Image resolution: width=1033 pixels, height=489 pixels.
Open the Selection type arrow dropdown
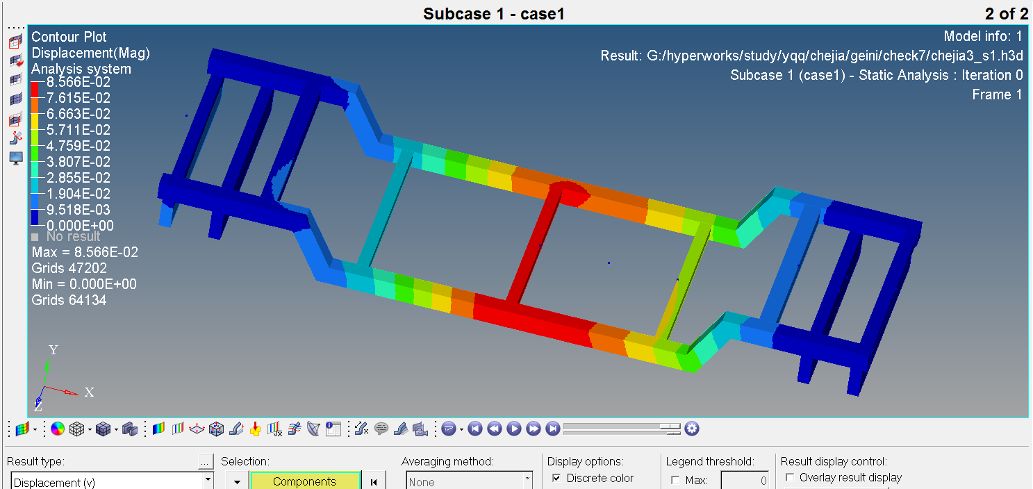(x=237, y=481)
